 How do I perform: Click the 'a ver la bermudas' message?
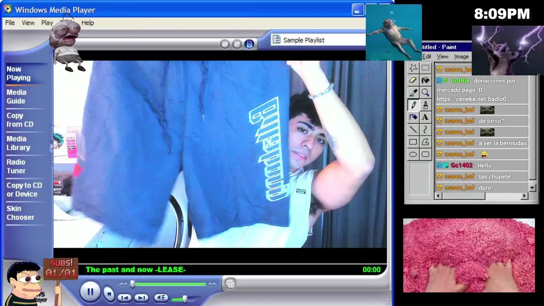pyautogui.click(x=503, y=143)
